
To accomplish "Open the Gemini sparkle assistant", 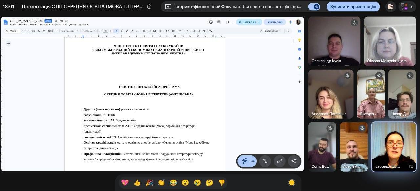I will pos(290,22).
